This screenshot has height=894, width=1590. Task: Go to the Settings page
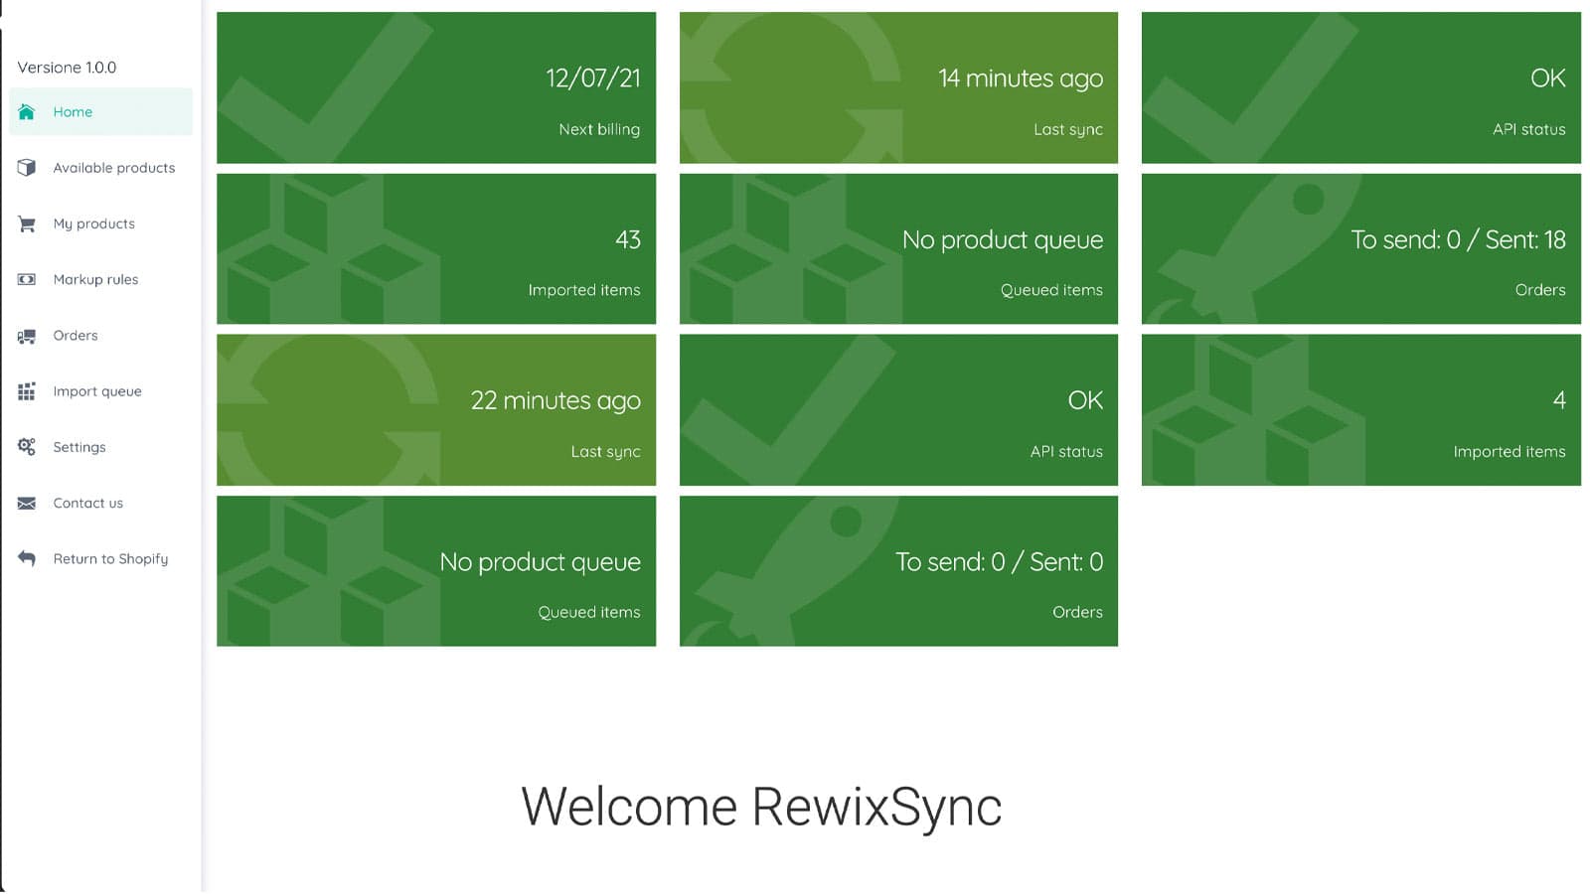coord(79,447)
